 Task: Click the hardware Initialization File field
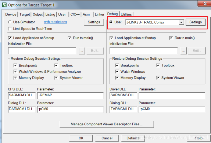click(x=144, y=51)
